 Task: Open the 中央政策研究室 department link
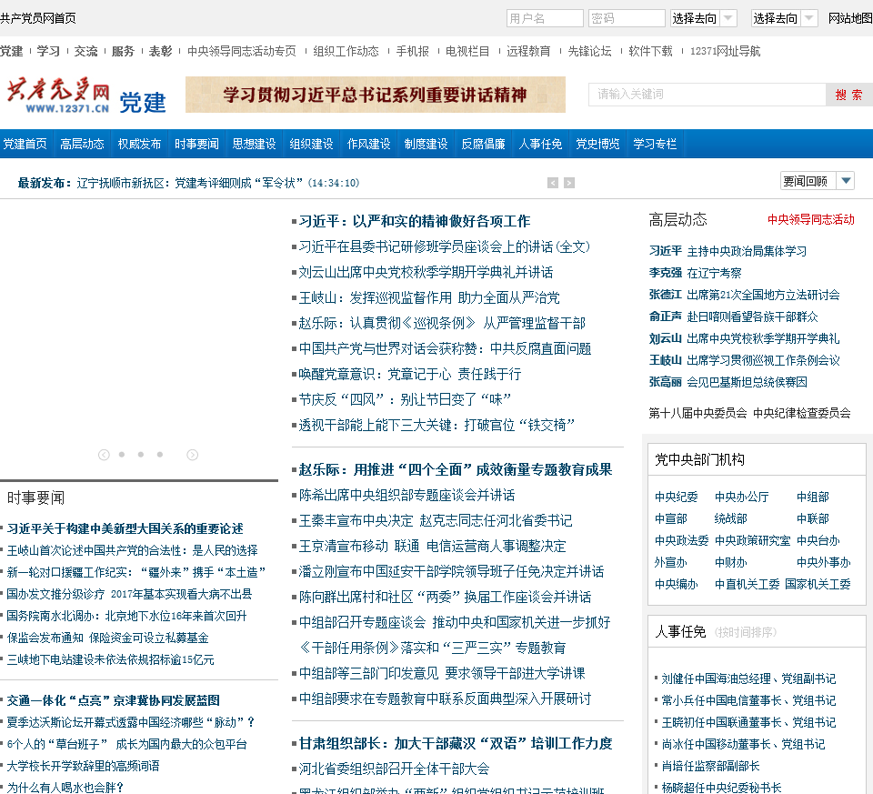pyautogui.click(x=752, y=540)
